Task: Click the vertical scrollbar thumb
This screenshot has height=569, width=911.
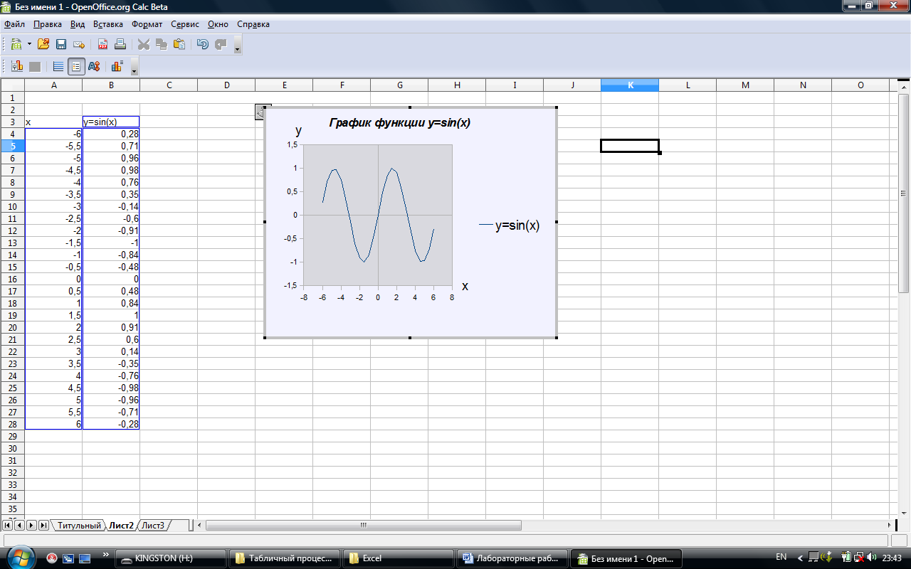Action: [x=905, y=193]
